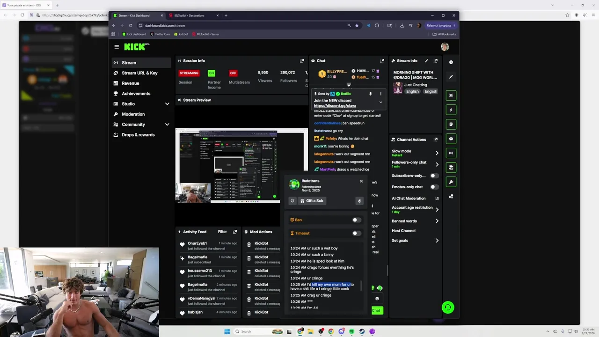Click the stream preview thumbnail
The height and width of the screenshot is (337, 599).
(x=241, y=167)
